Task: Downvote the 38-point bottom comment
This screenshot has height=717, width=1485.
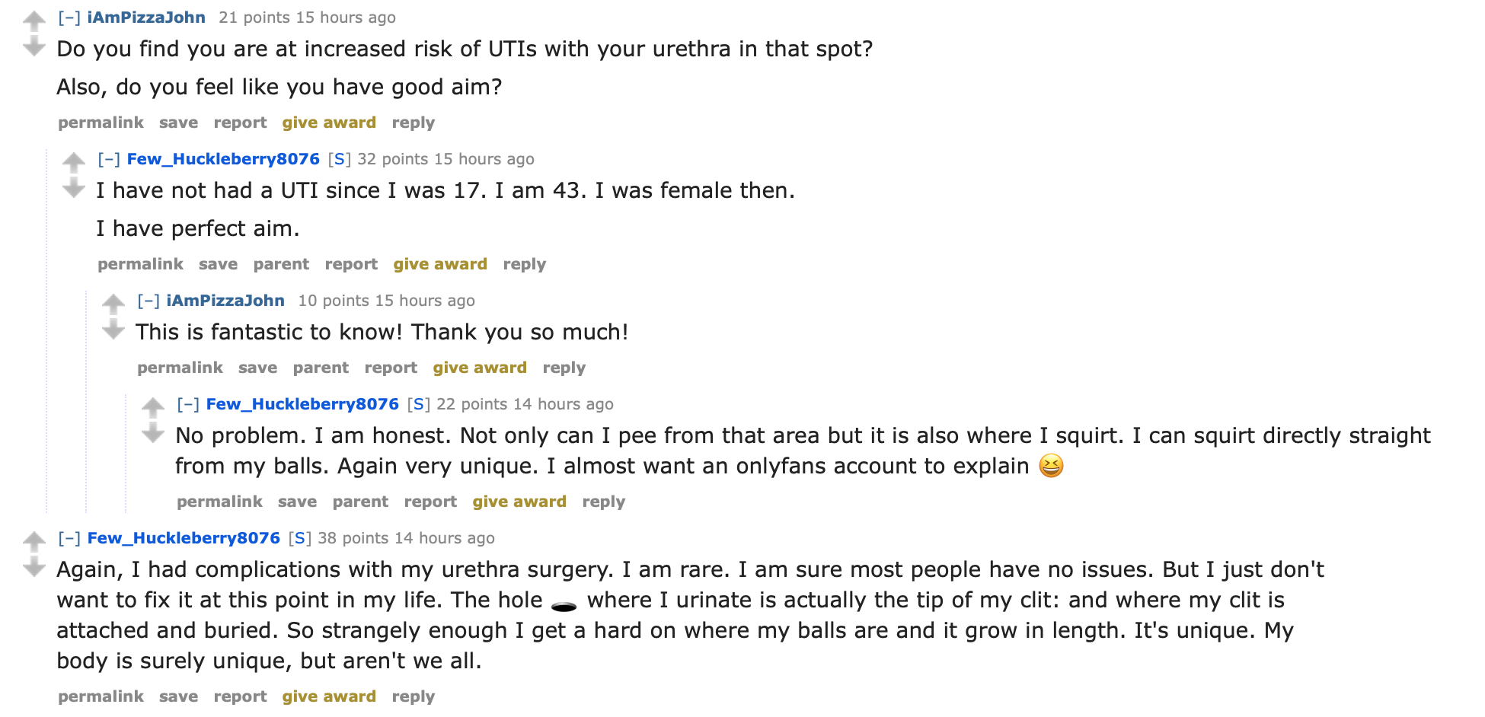Action: point(34,568)
